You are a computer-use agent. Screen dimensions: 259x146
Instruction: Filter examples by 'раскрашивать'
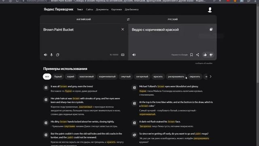pos(176,77)
